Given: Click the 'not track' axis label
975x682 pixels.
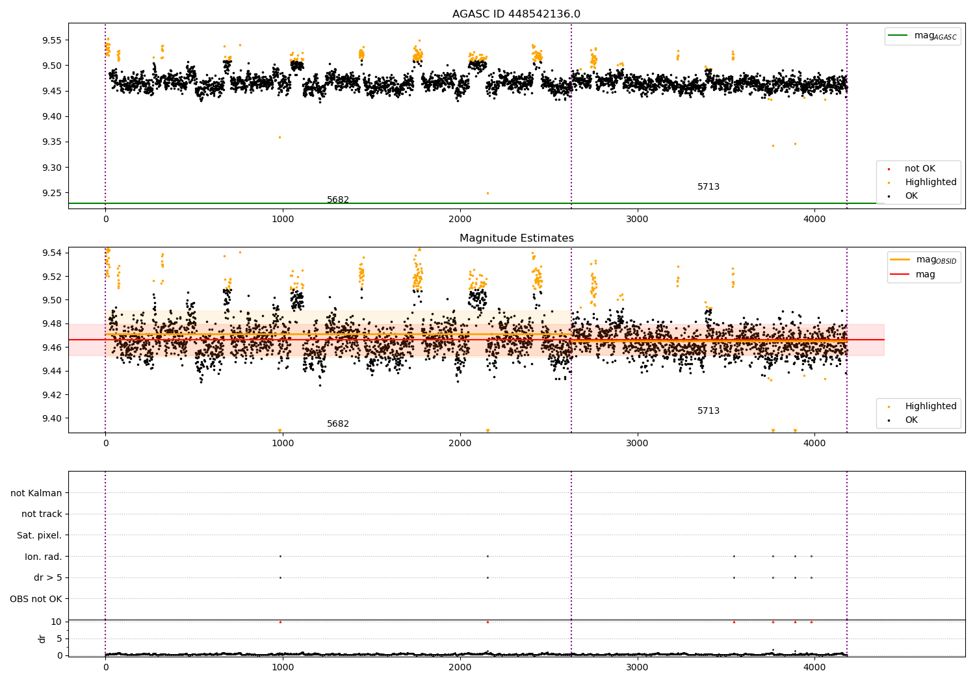Looking at the screenshot, I should tap(42, 514).
